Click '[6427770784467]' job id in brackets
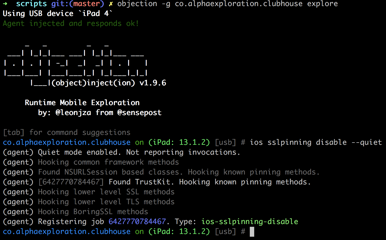386x240 pixels. pos(71,182)
